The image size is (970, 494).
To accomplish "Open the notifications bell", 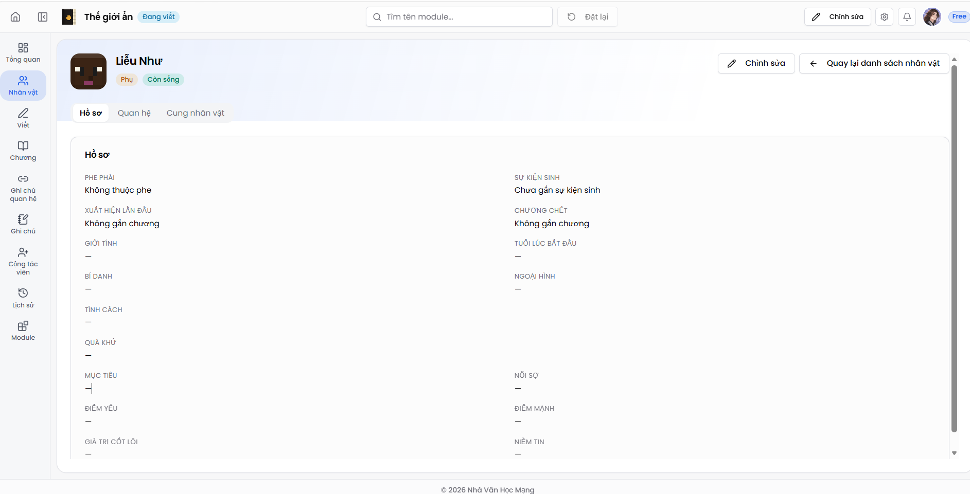I will point(907,17).
